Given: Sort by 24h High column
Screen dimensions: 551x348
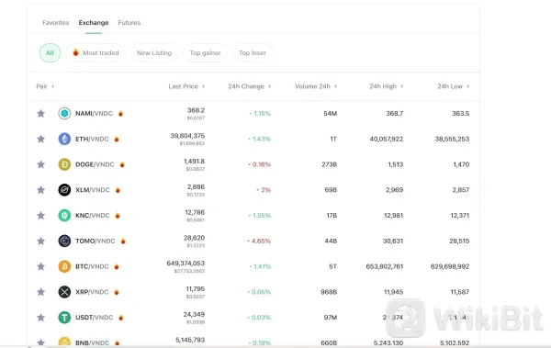Looking at the screenshot, I should pos(386,86).
